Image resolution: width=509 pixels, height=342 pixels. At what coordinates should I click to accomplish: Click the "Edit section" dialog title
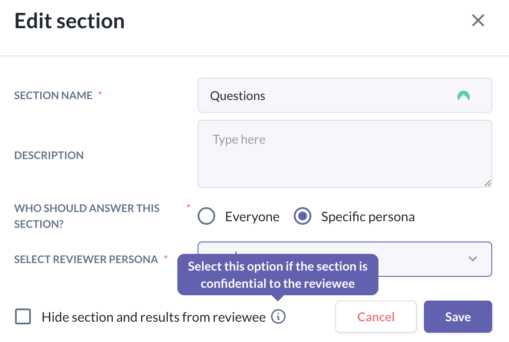(x=70, y=21)
